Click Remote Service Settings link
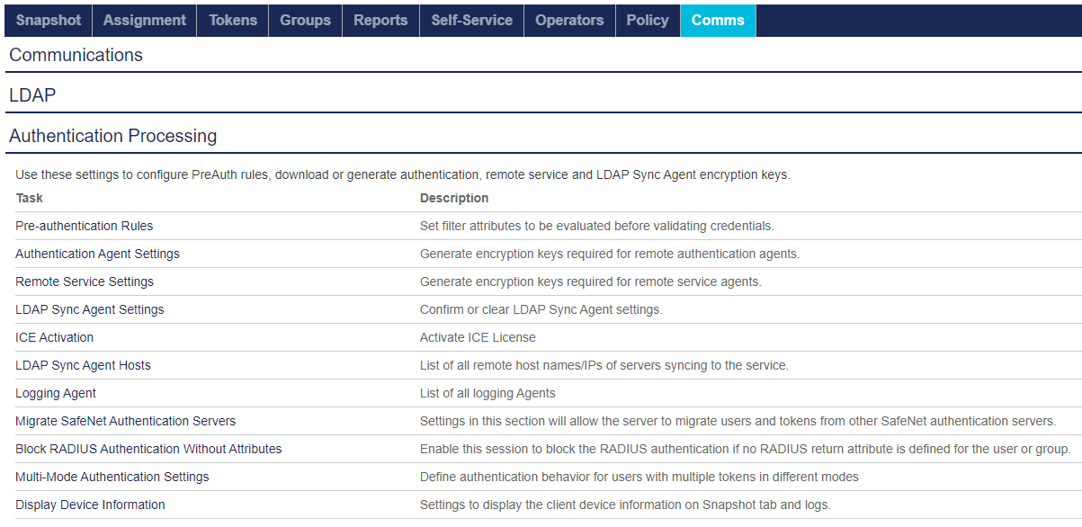 pyautogui.click(x=85, y=281)
